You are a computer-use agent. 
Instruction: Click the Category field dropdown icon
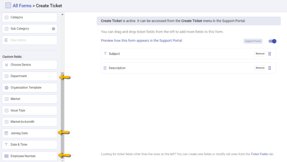tap(7, 18)
